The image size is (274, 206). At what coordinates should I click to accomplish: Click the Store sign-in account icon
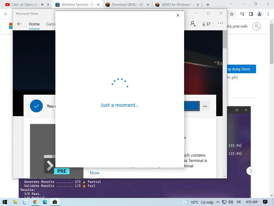[193, 24]
